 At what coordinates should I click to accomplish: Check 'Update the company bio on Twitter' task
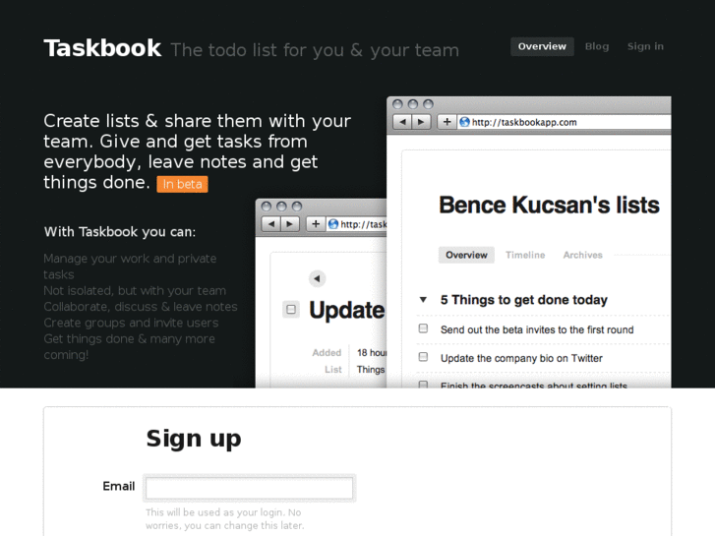pyautogui.click(x=423, y=357)
